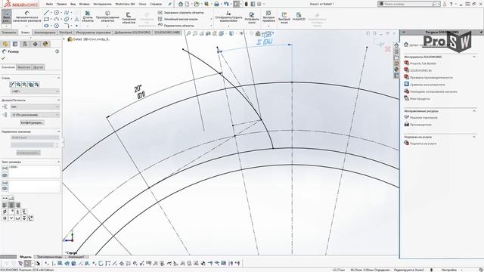Collapse Инструменты SOLIDWORKS section

tap(474, 57)
